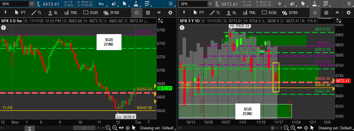Open the Studies flask icon on left chart

(x=136, y=4)
